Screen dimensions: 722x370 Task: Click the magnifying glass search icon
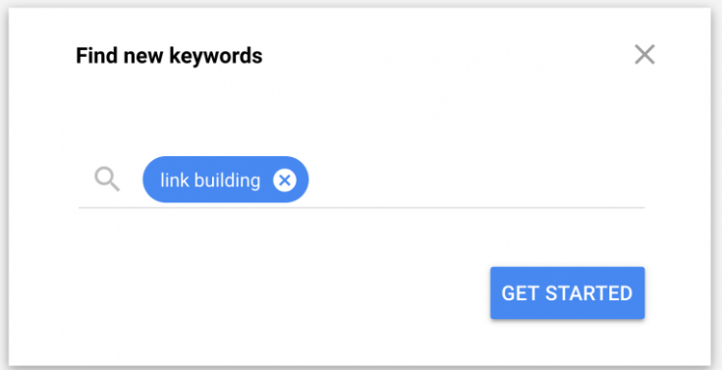pos(107,180)
